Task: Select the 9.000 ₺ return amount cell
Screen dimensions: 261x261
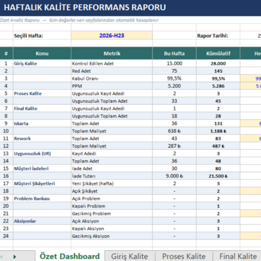Action: (x=174, y=176)
